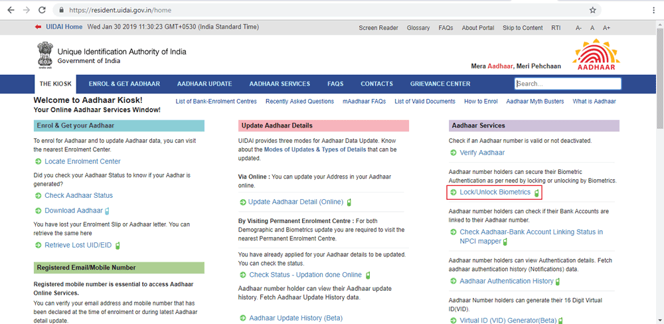Select the Grievance Center tab
Image resolution: width=664 pixels, height=324 pixels.
pyautogui.click(x=440, y=84)
